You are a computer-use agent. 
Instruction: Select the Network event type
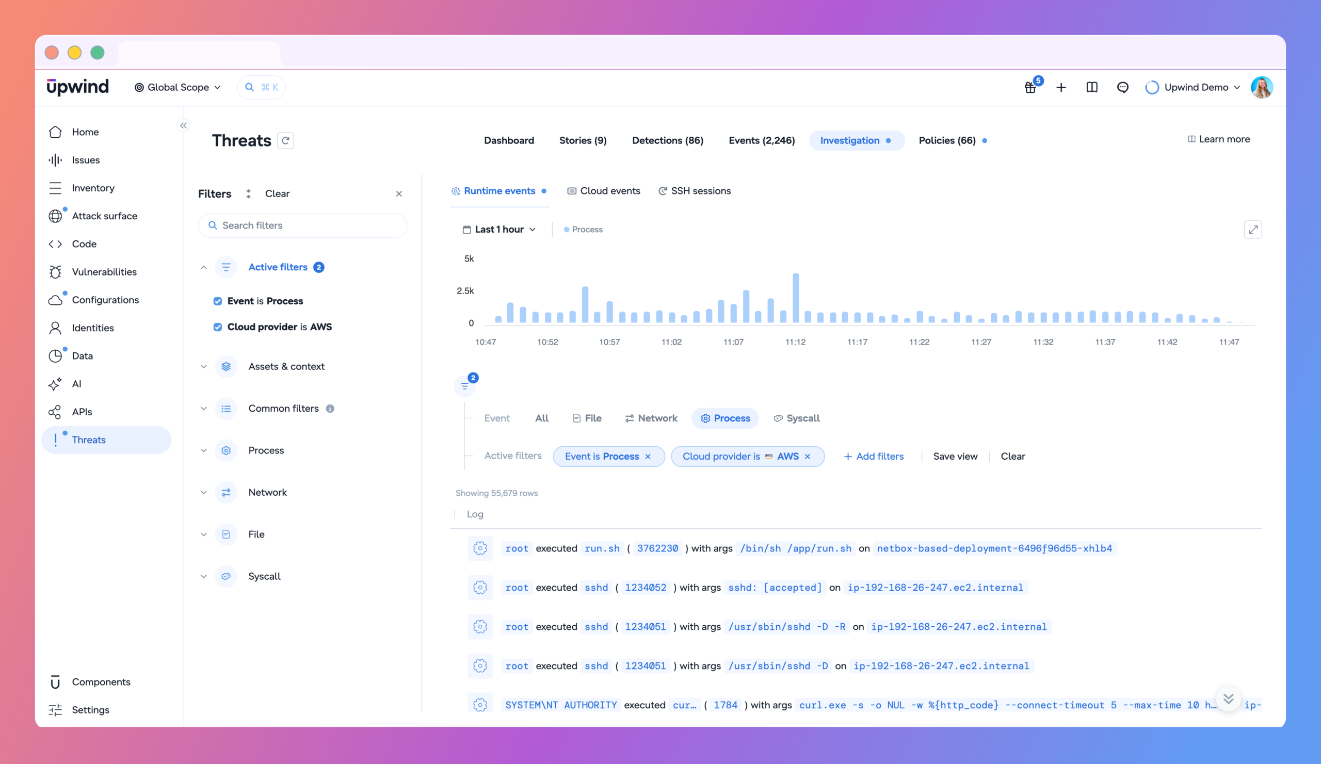point(651,418)
